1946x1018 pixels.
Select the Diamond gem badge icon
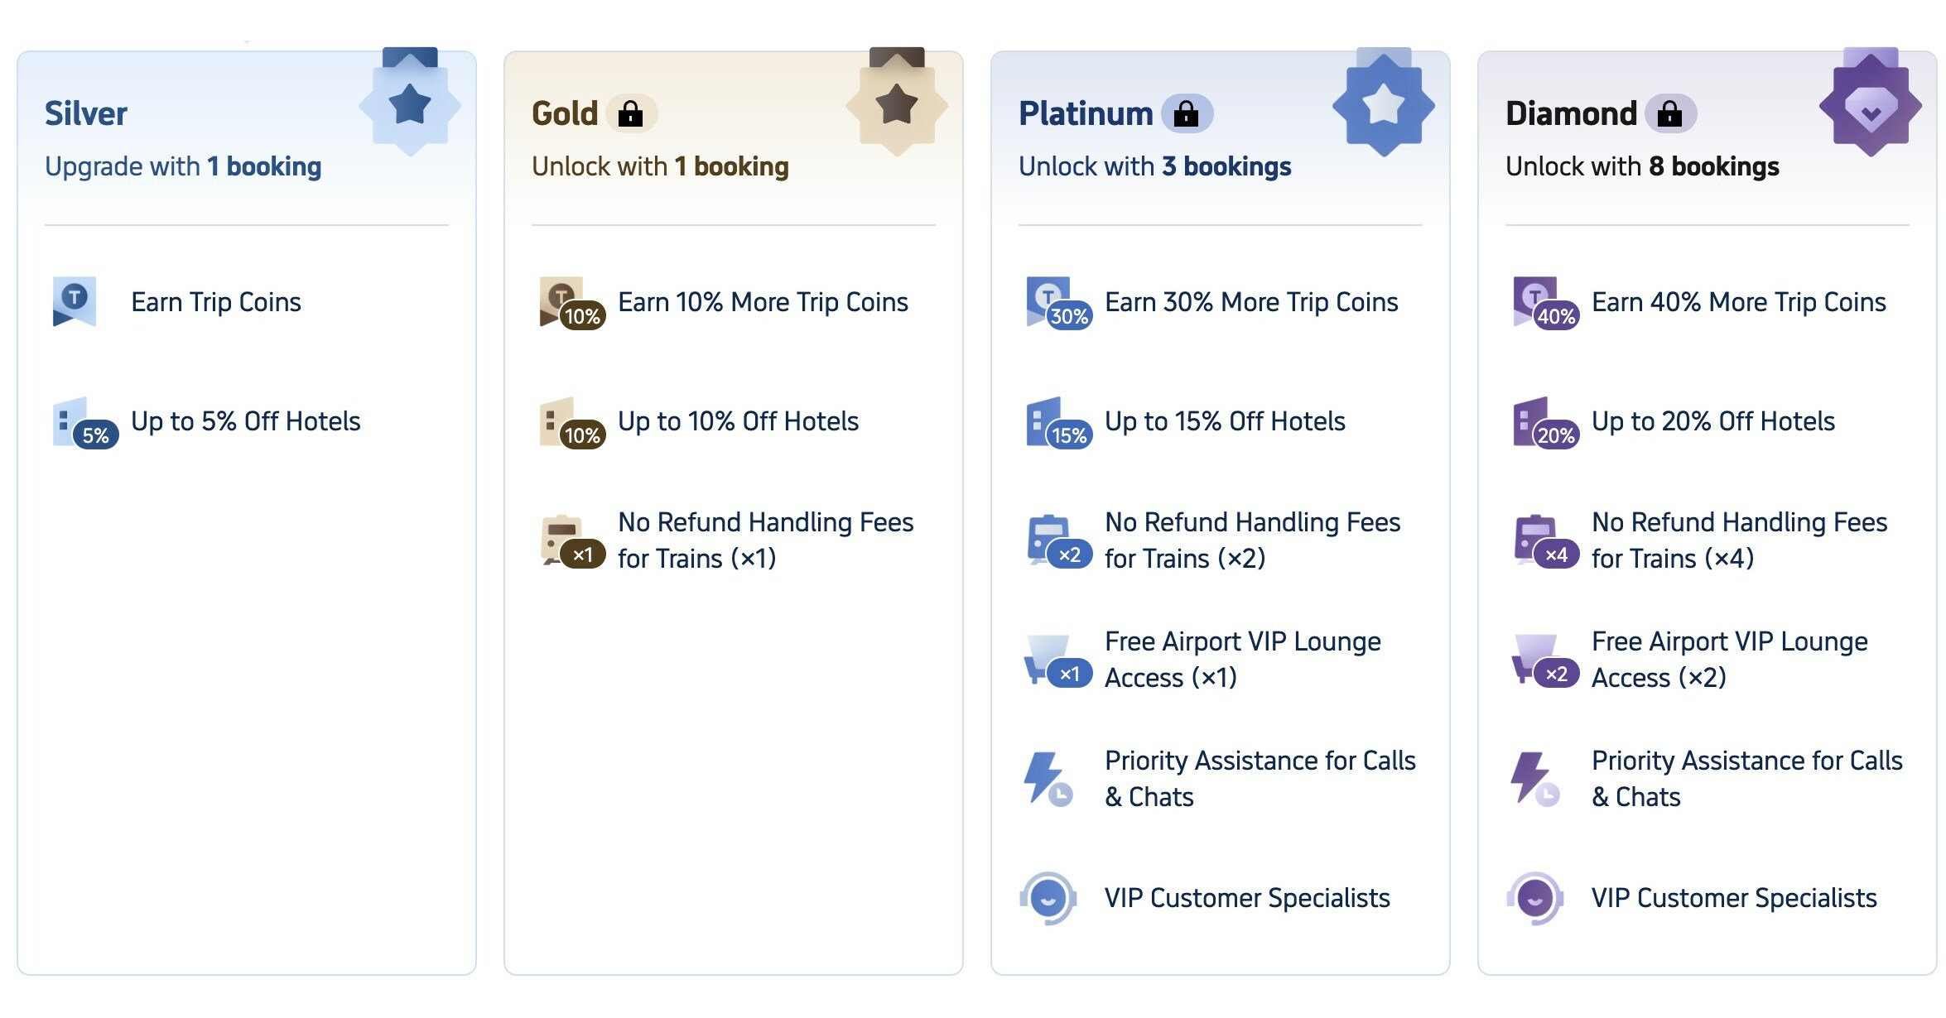click(x=1872, y=103)
